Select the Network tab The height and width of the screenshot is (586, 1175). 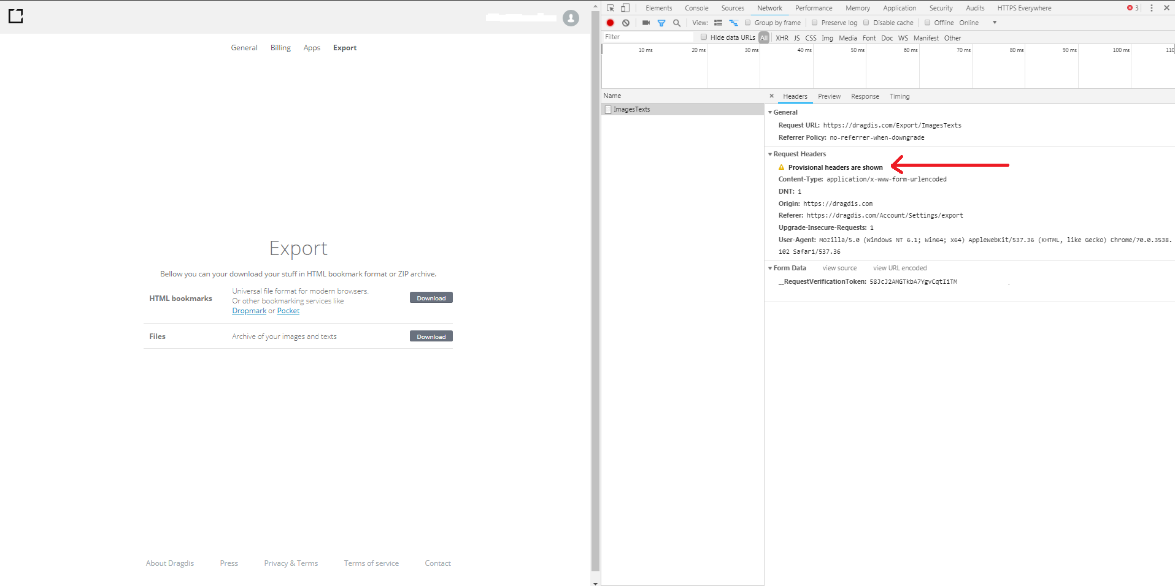769,8
